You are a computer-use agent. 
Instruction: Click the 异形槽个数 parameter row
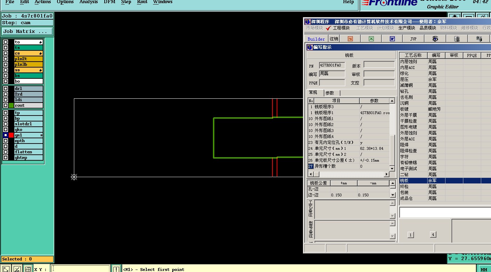pyautogui.click(x=349, y=166)
